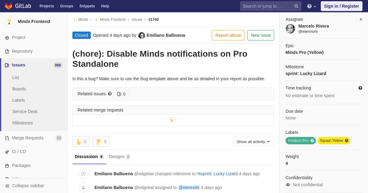Open the Help link in navbar

point(105,6)
